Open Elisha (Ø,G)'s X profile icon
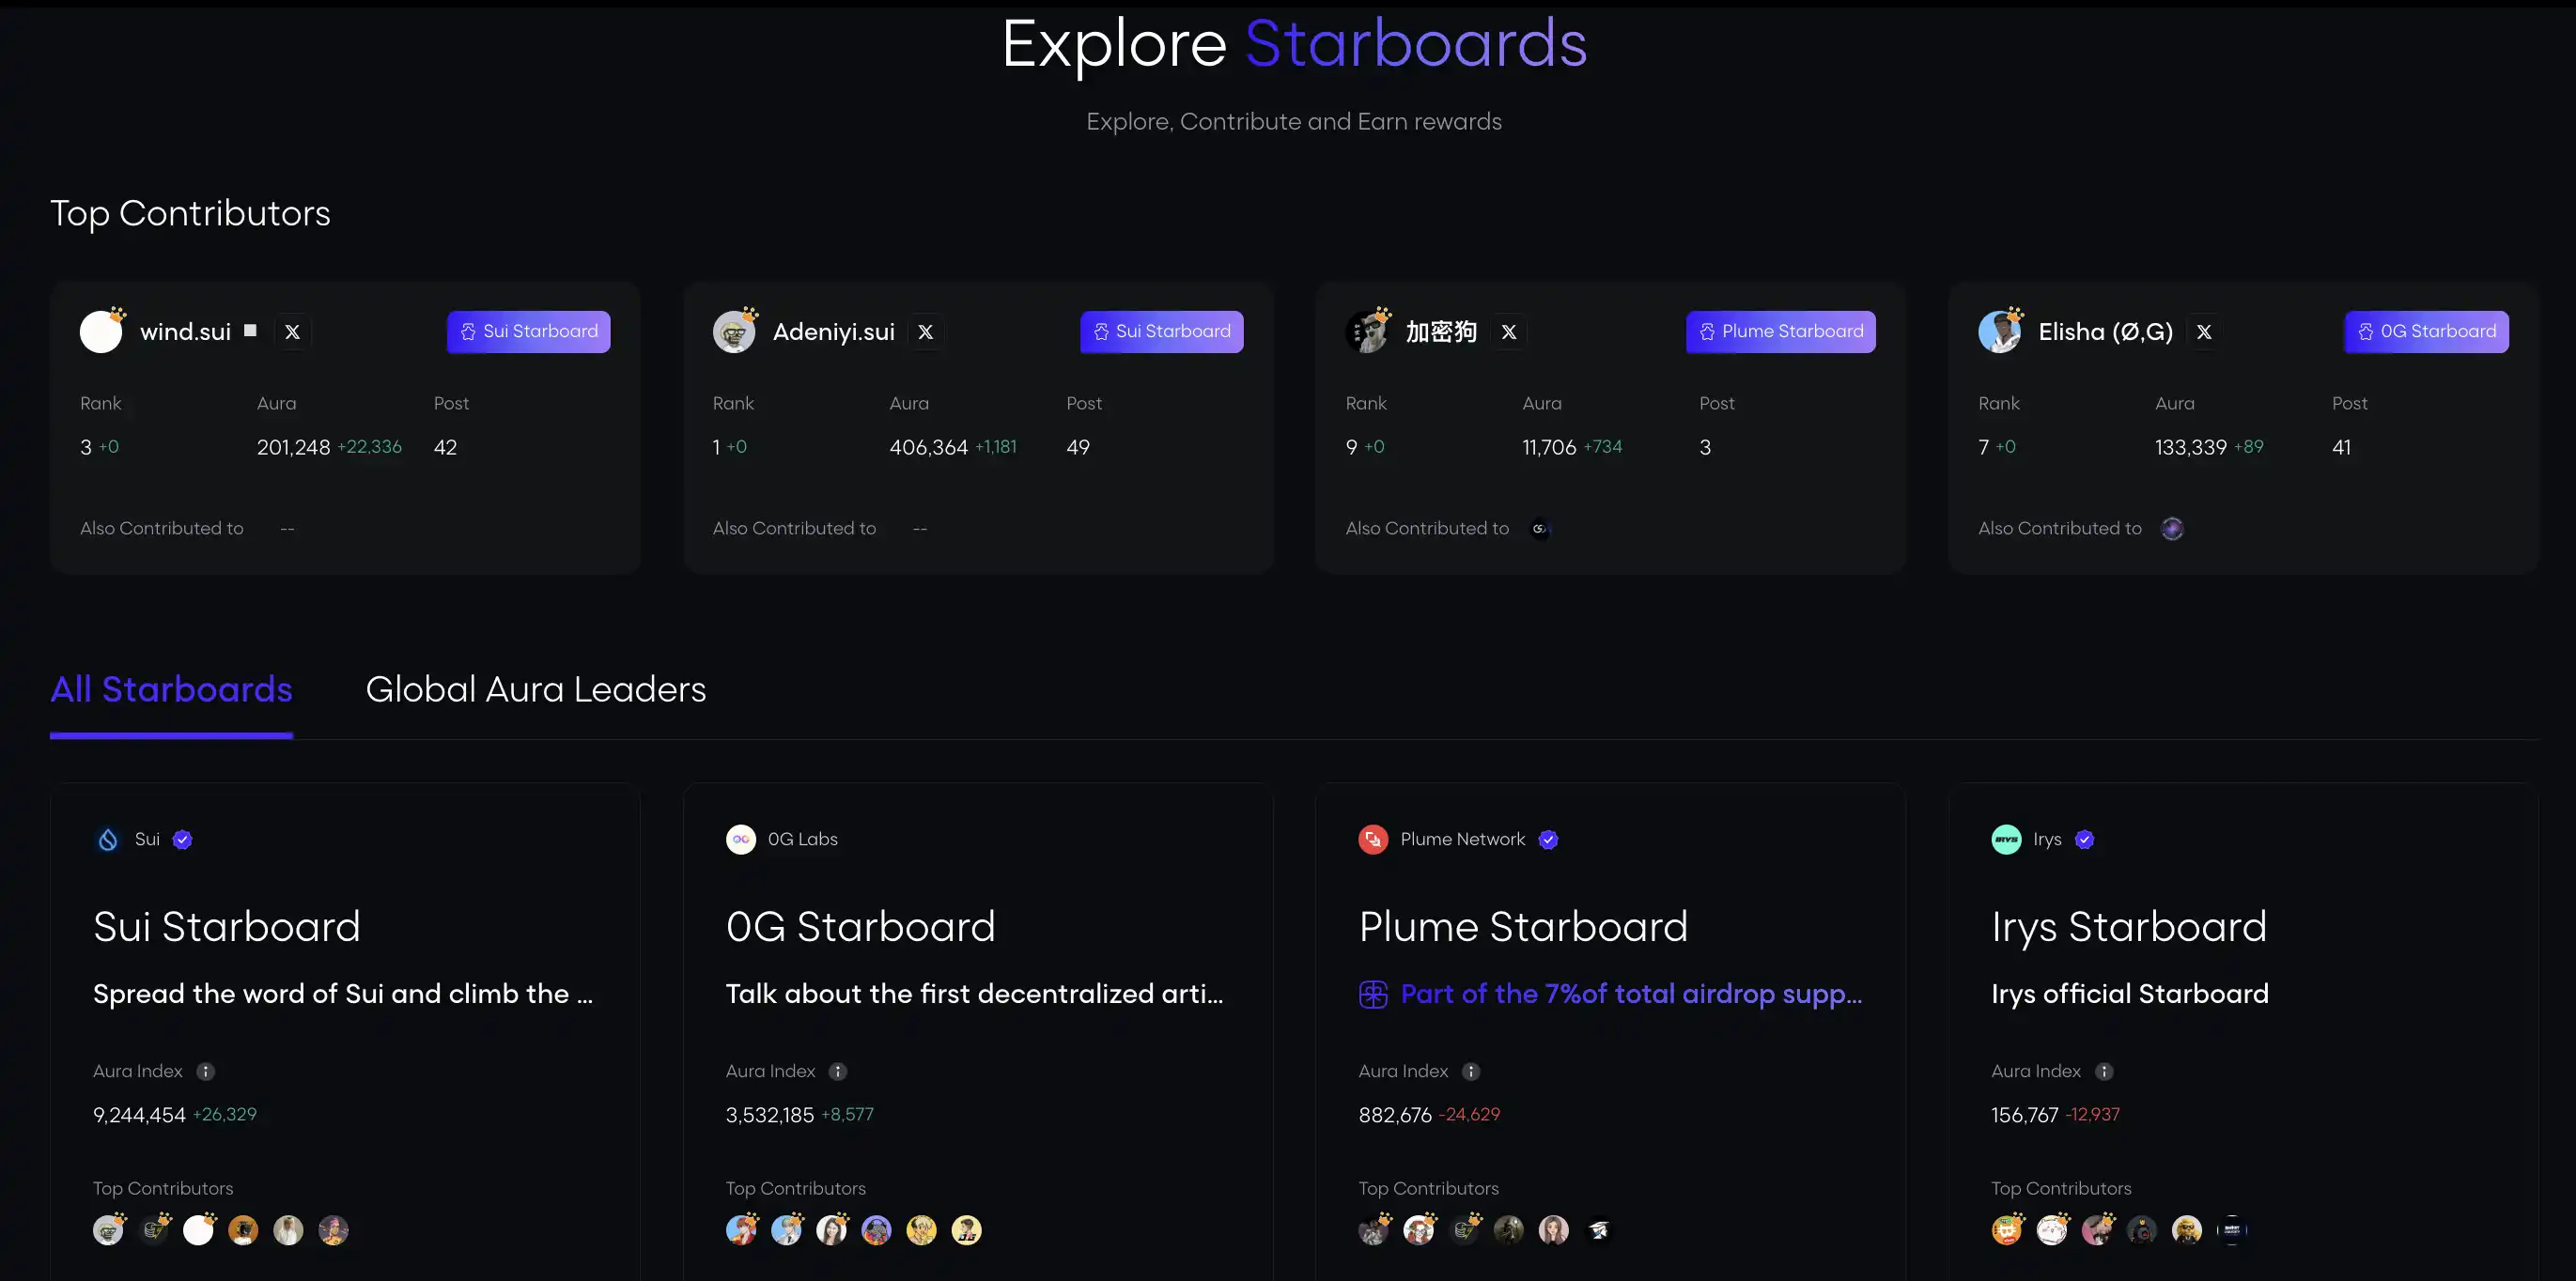Screen dimensions: 2576x1281 coord(2204,332)
